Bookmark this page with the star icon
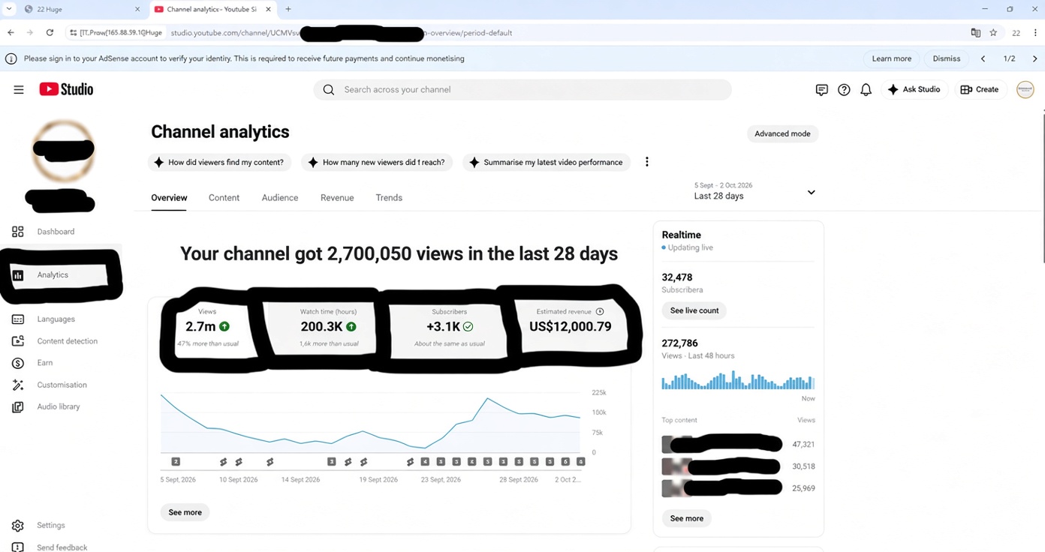 click(x=993, y=32)
